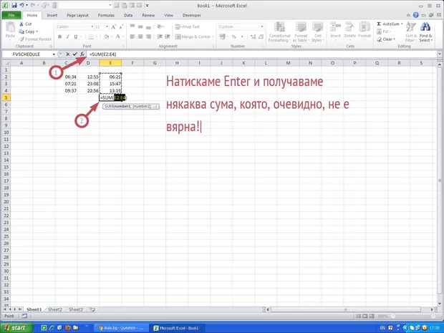The width and height of the screenshot is (444, 333).
Task: Open the font size dropdown
Action: (x=107, y=26)
